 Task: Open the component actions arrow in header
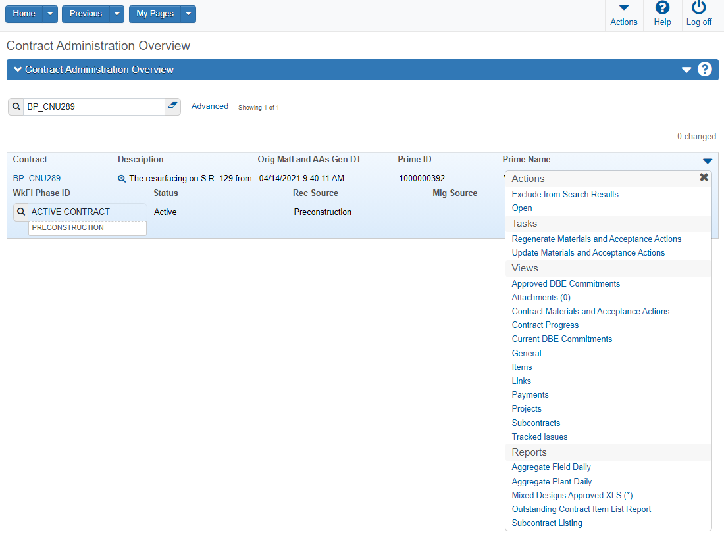coord(686,70)
